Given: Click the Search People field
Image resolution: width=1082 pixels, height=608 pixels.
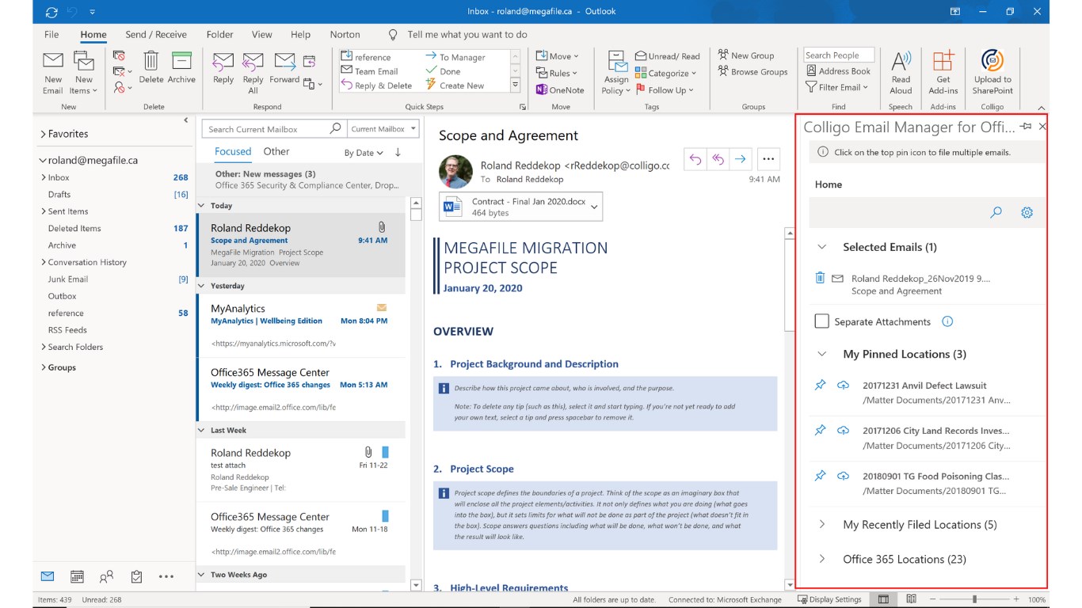Looking at the screenshot, I should 838,55.
